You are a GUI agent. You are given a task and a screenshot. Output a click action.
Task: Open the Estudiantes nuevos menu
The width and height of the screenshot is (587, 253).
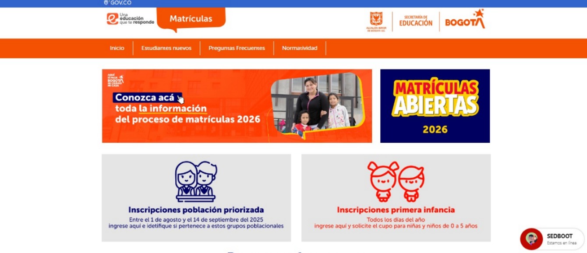166,48
